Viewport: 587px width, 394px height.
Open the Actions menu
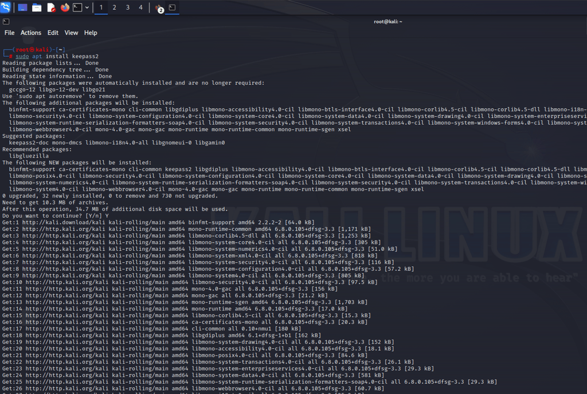(31, 33)
